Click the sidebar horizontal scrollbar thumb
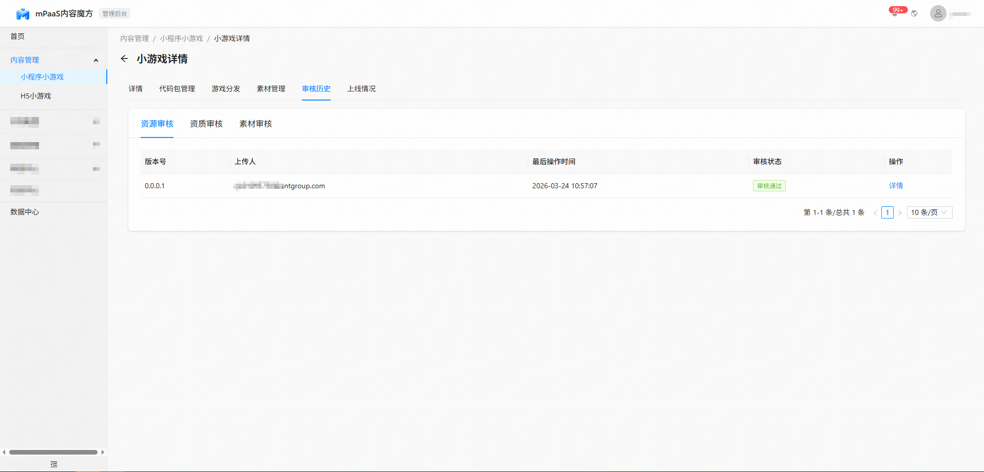This screenshot has width=984, height=472. (53, 452)
